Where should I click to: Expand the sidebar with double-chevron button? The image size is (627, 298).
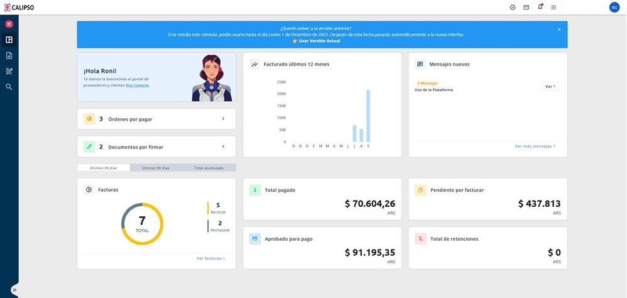[14, 290]
